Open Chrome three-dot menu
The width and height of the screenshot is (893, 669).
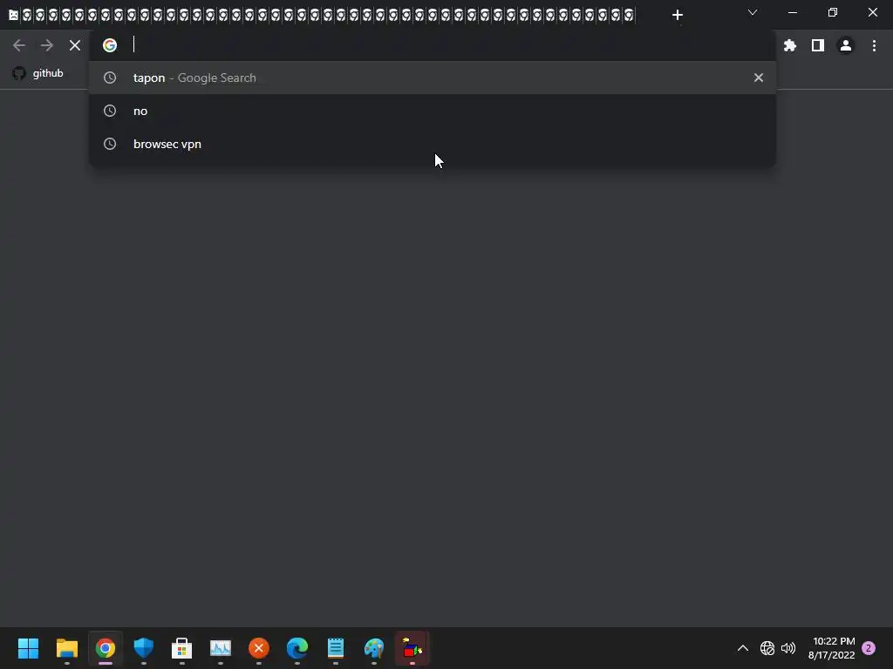(x=874, y=45)
